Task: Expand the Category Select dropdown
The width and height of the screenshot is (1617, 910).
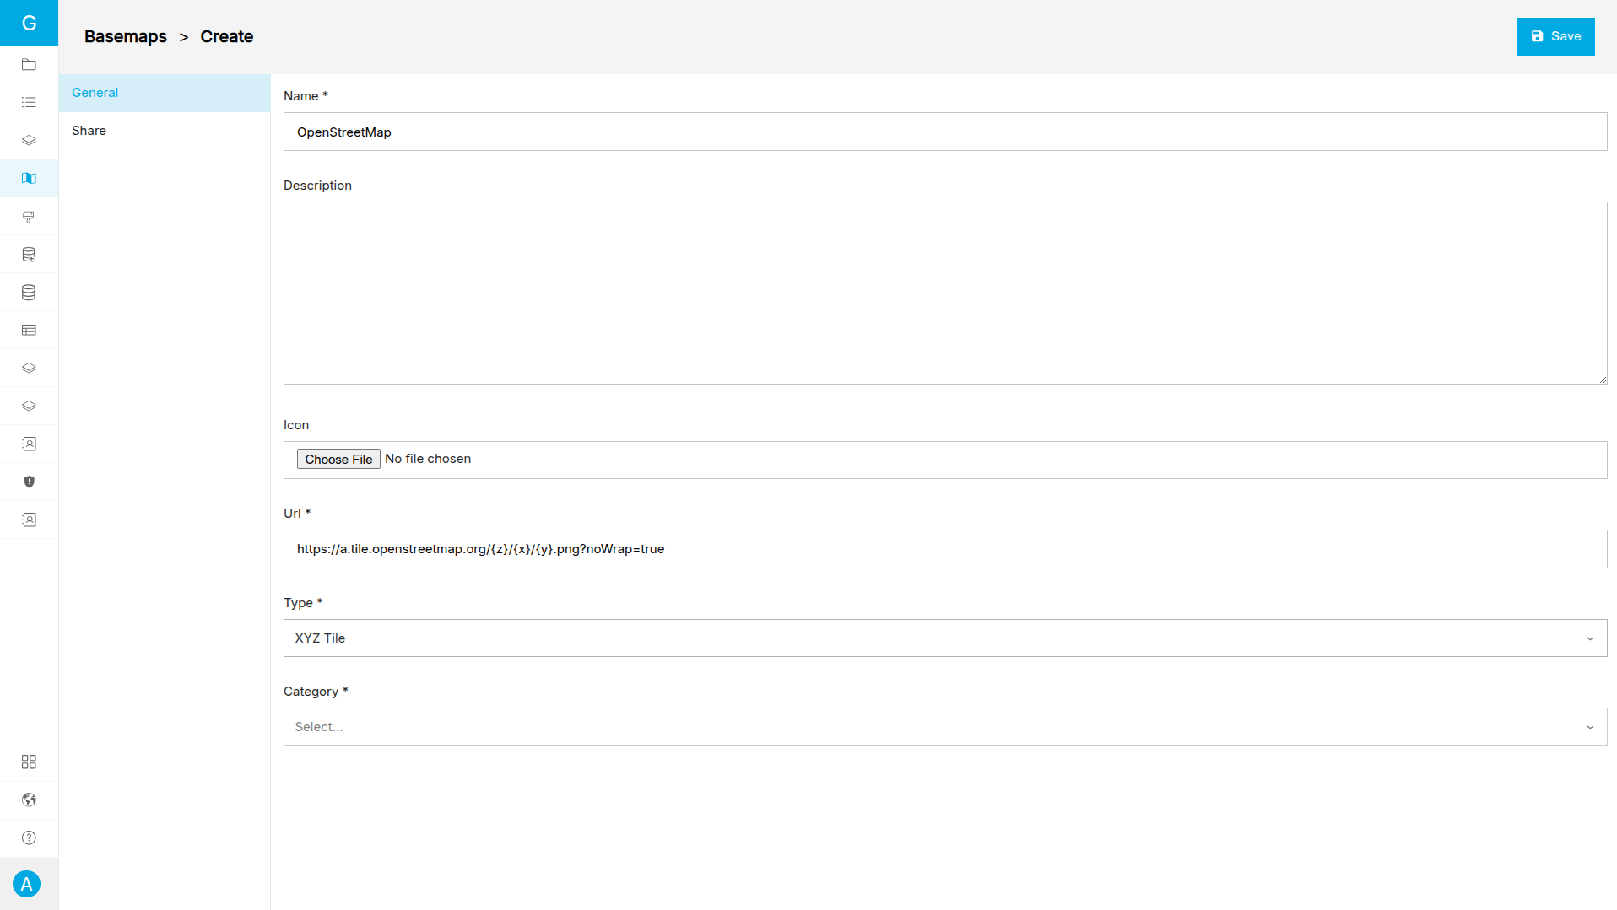Action: [x=944, y=727]
